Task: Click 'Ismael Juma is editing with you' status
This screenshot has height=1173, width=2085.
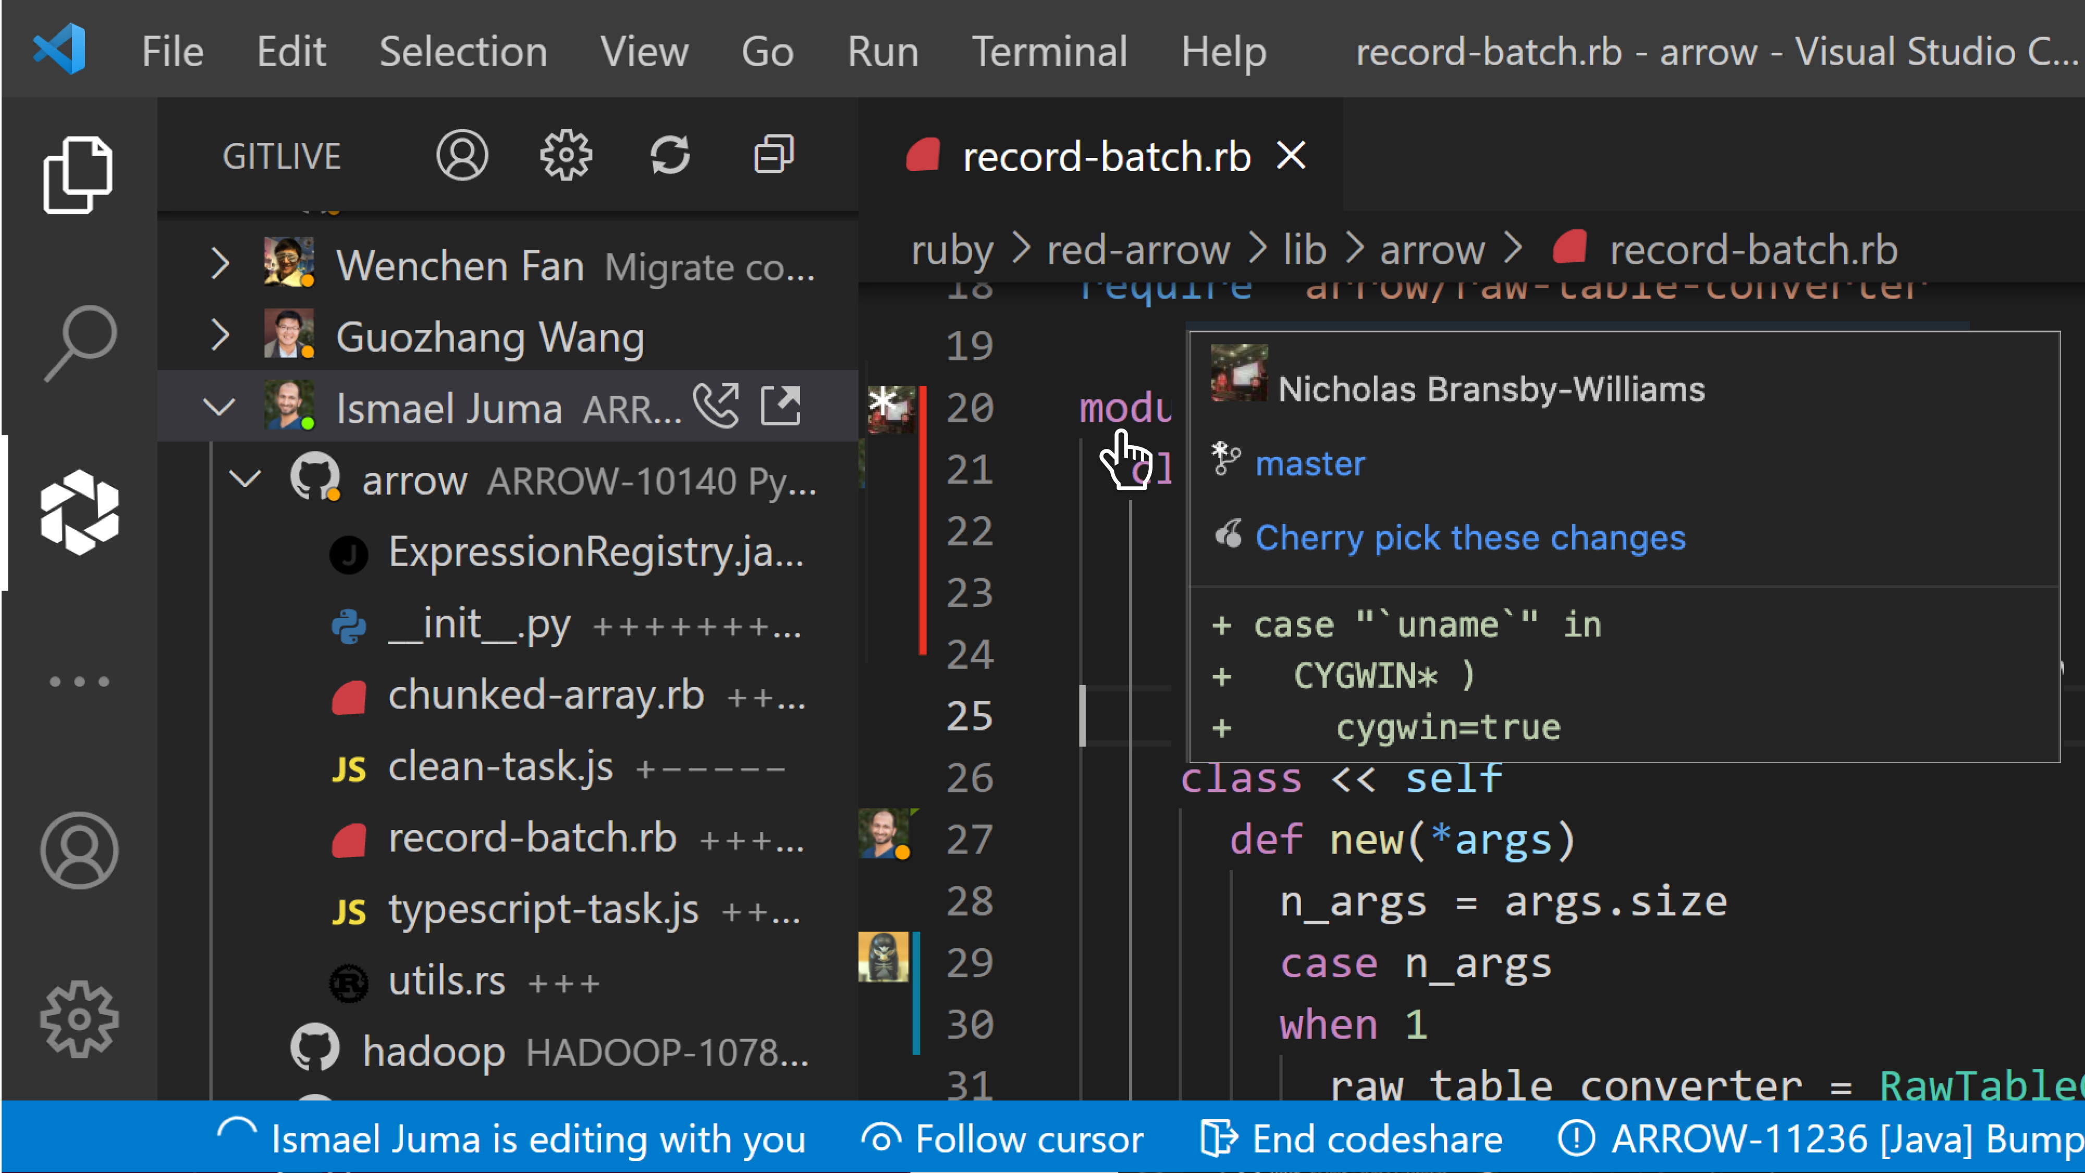Action: tap(538, 1140)
